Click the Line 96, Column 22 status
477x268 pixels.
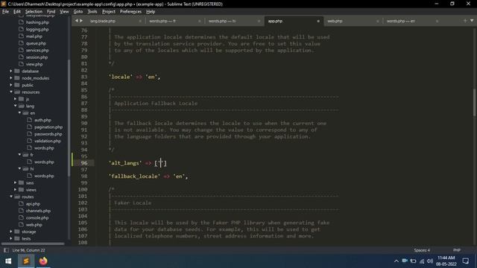(28, 250)
